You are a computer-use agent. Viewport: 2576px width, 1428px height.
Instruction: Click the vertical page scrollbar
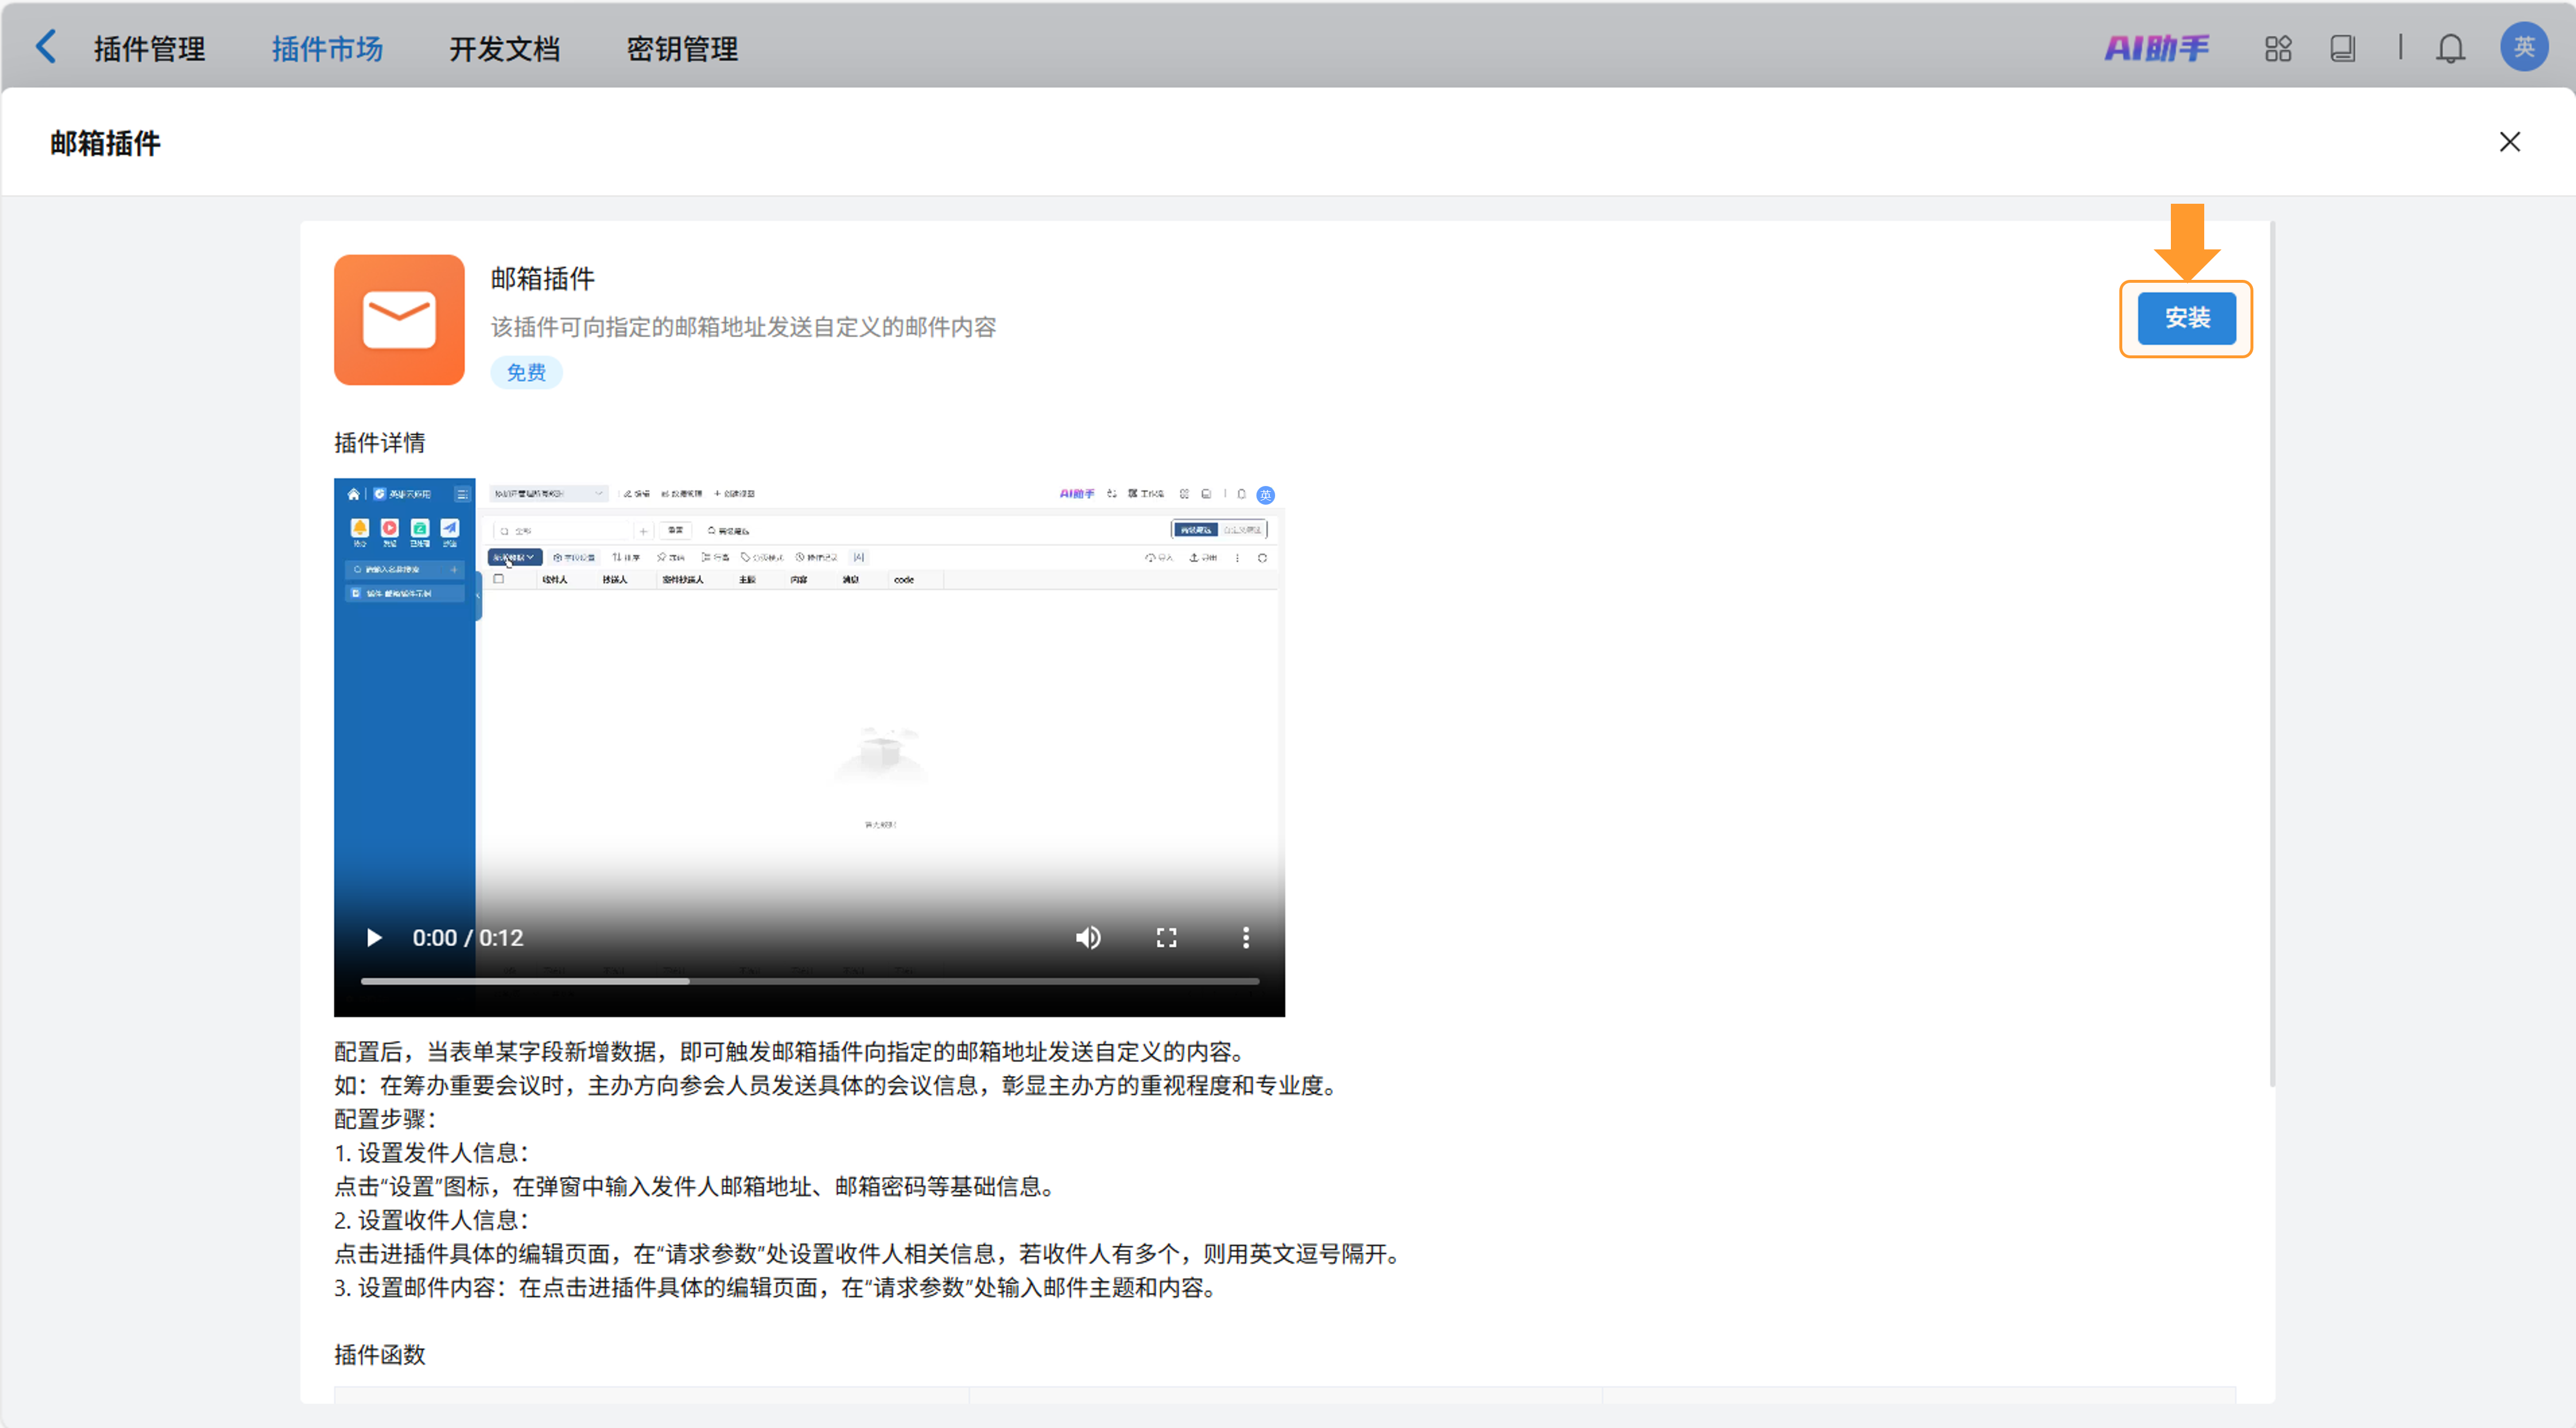coord(2272,650)
